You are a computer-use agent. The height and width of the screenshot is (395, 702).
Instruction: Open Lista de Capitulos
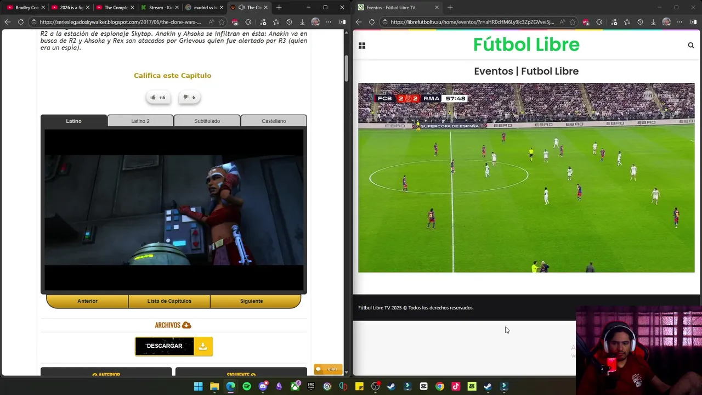(169, 301)
